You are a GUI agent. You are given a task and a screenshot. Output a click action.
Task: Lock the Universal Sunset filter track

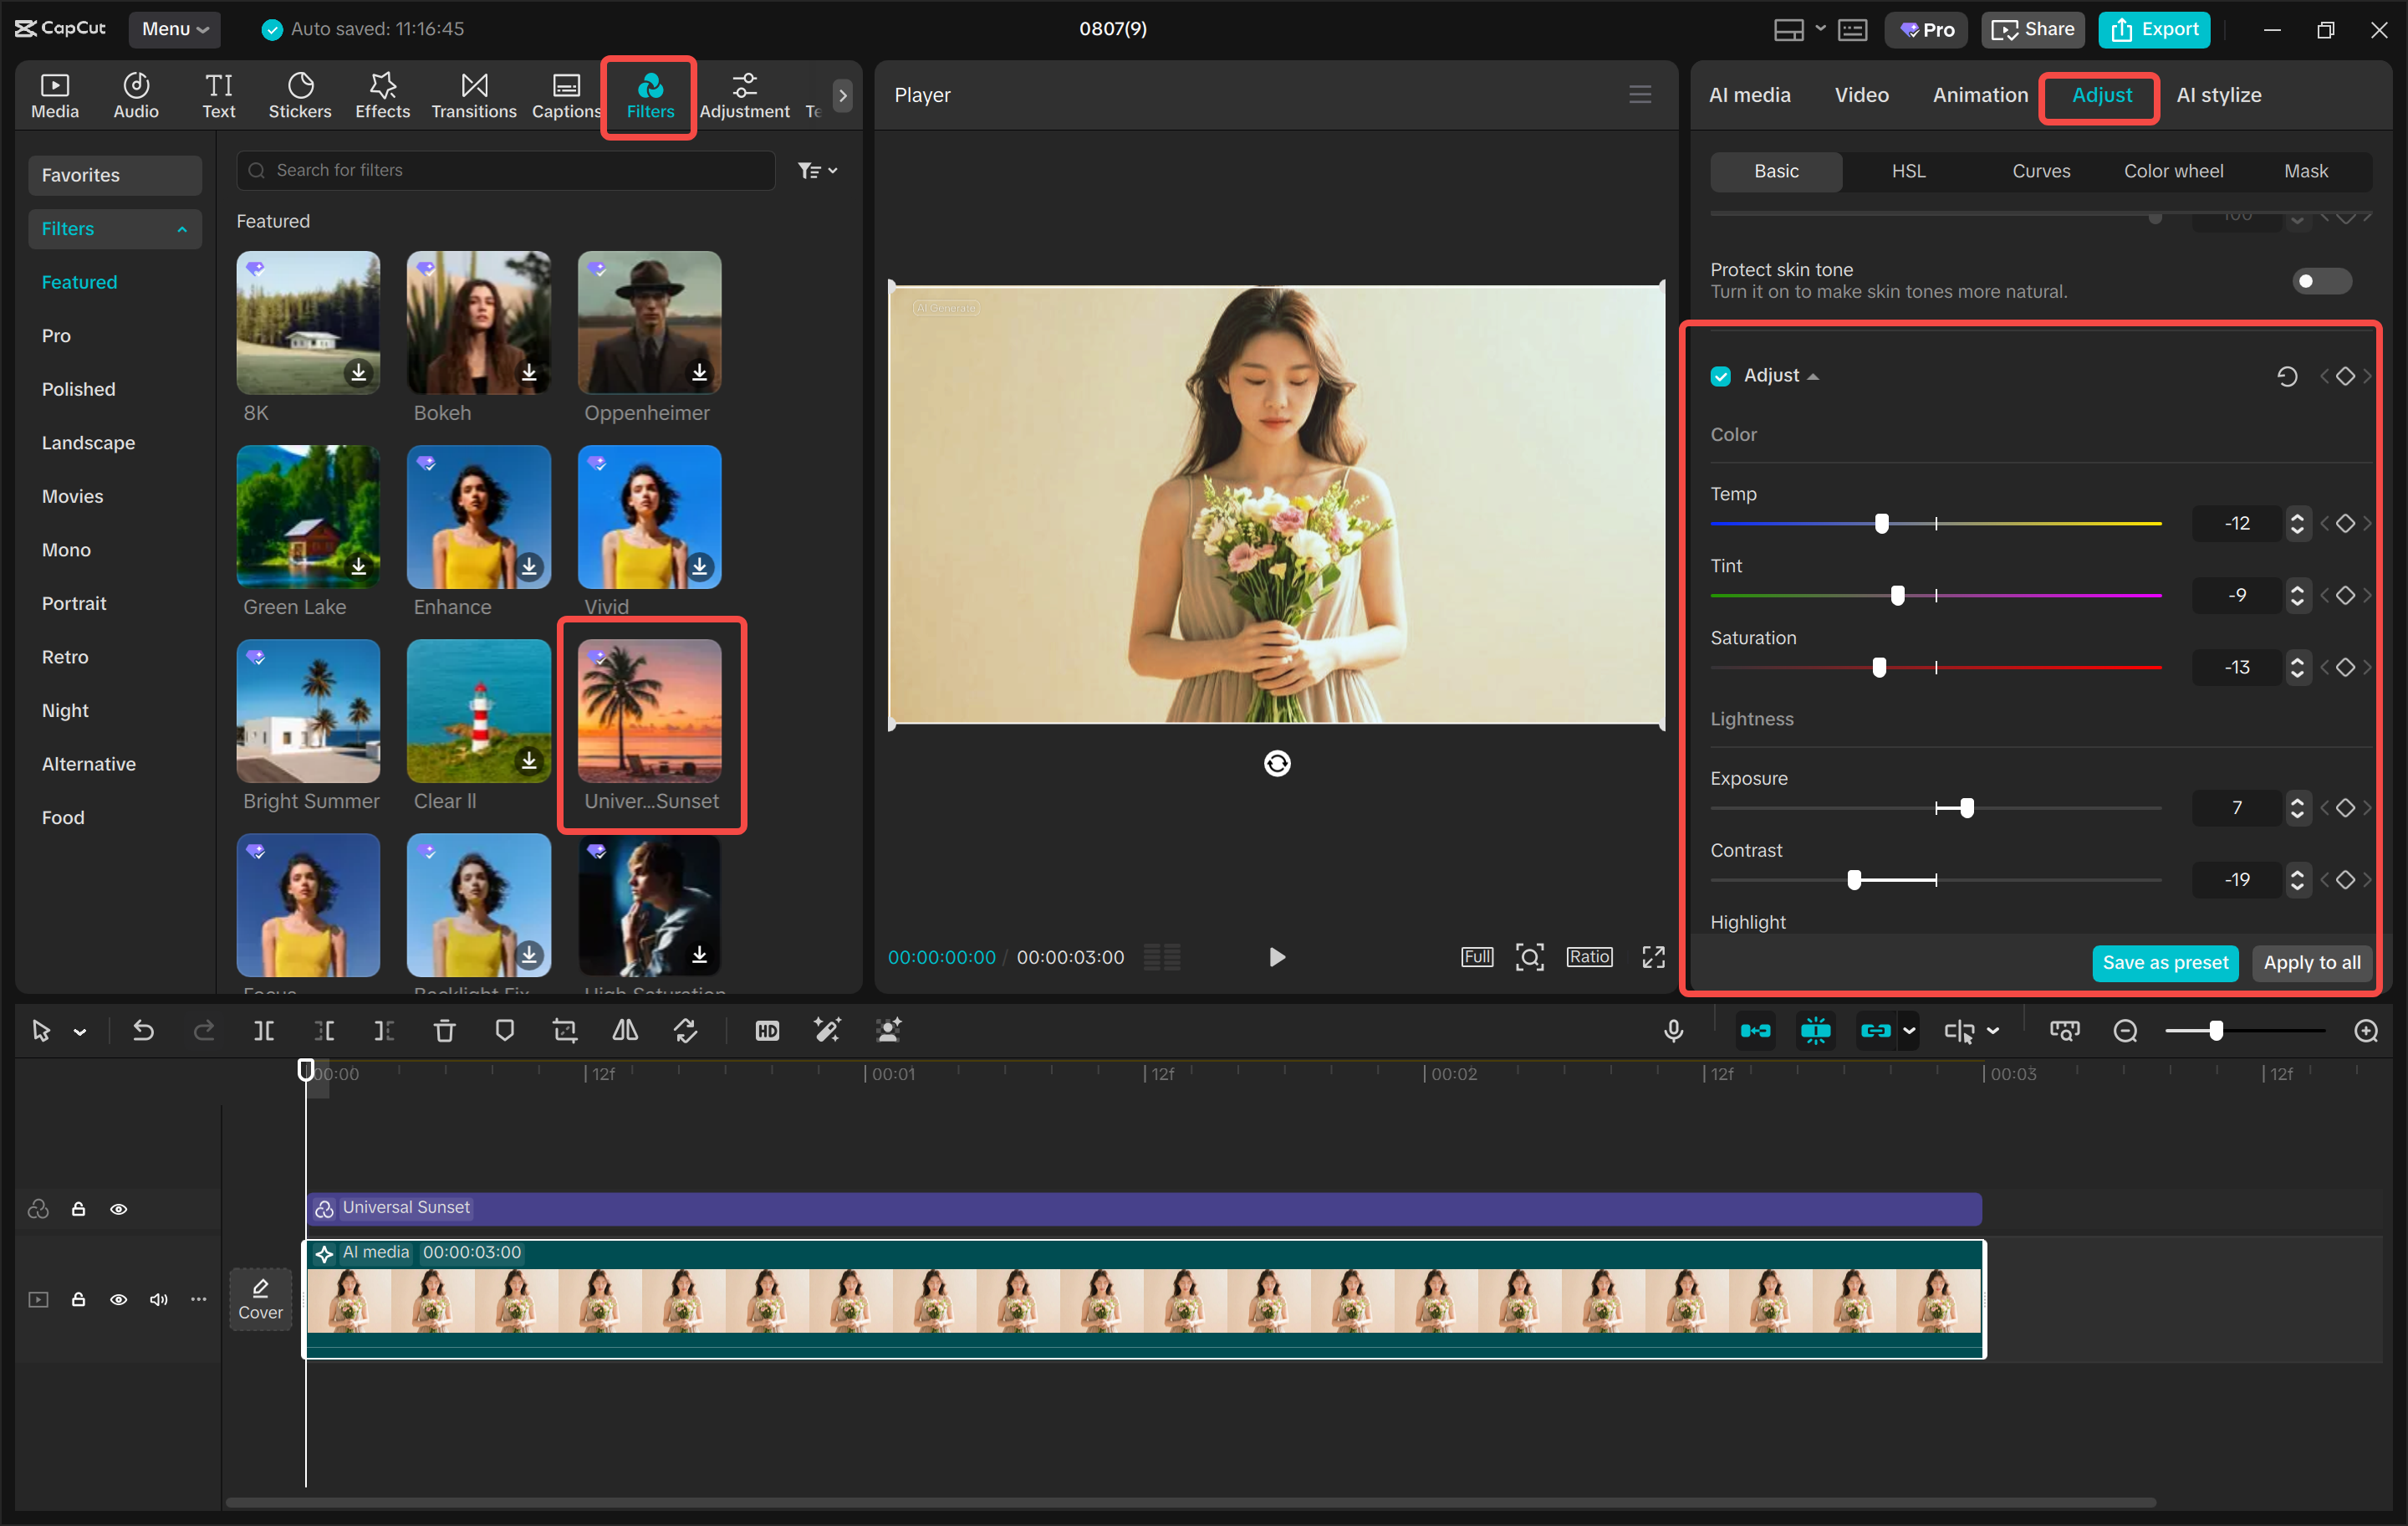tap(78, 1209)
